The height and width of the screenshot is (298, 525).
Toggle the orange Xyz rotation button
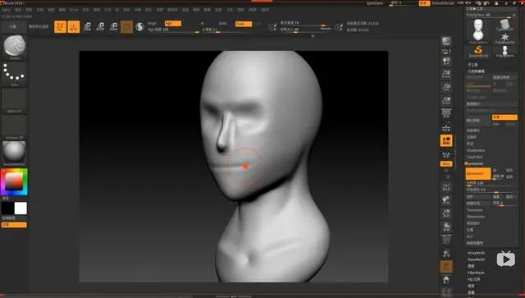click(446, 164)
